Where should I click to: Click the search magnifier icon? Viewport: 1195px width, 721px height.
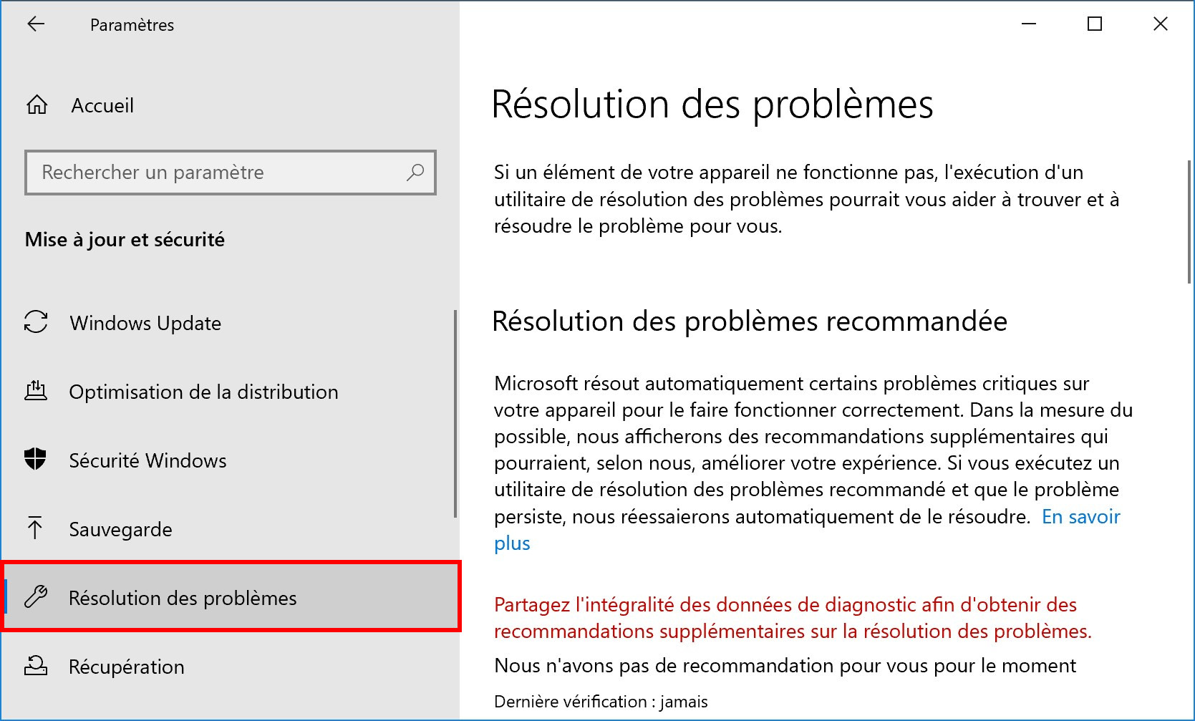pyautogui.click(x=415, y=173)
